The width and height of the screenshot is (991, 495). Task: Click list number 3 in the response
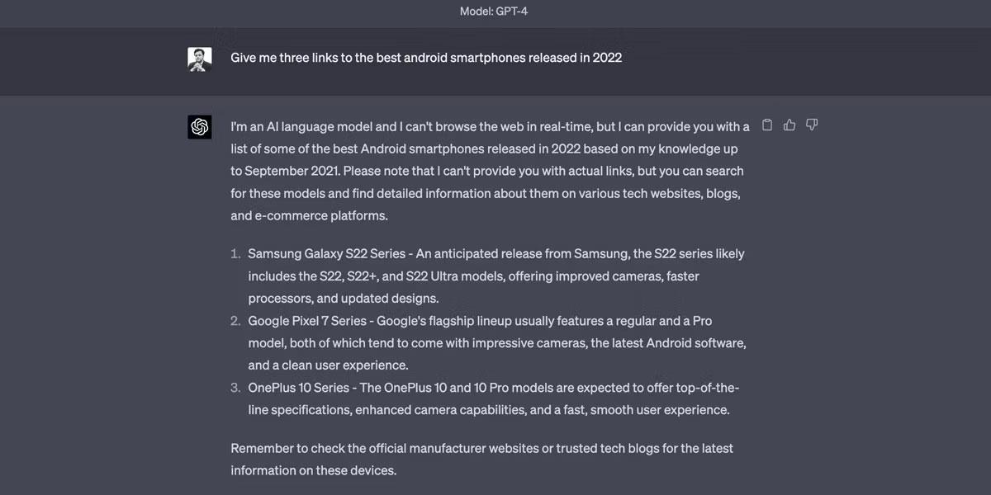click(x=235, y=388)
